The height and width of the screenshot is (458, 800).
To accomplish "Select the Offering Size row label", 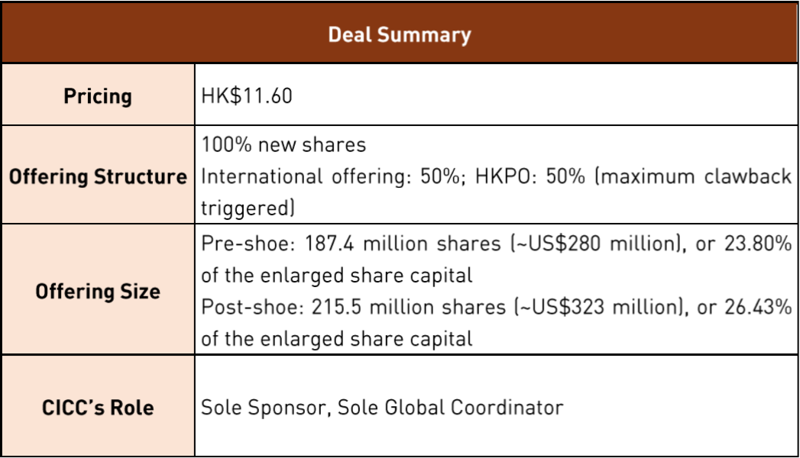I will pyautogui.click(x=98, y=292).
